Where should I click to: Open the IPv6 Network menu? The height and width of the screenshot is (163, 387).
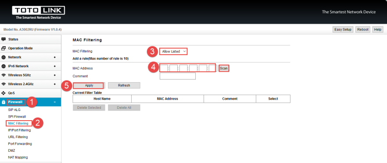[31, 66]
